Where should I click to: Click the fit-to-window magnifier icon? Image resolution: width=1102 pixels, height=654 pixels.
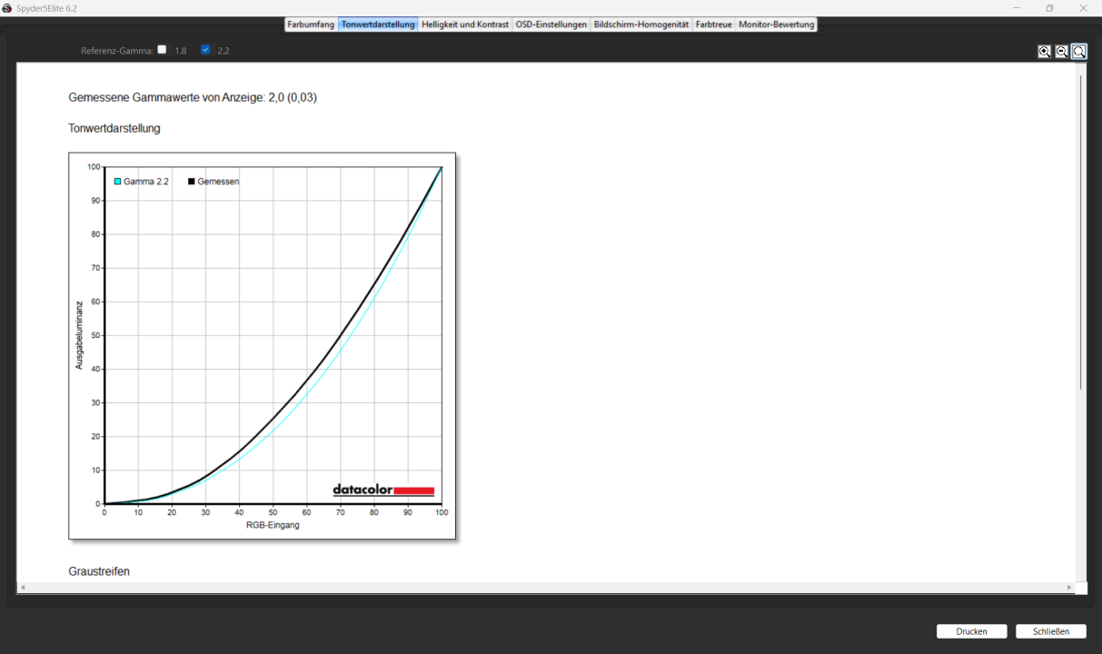(x=1078, y=52)
